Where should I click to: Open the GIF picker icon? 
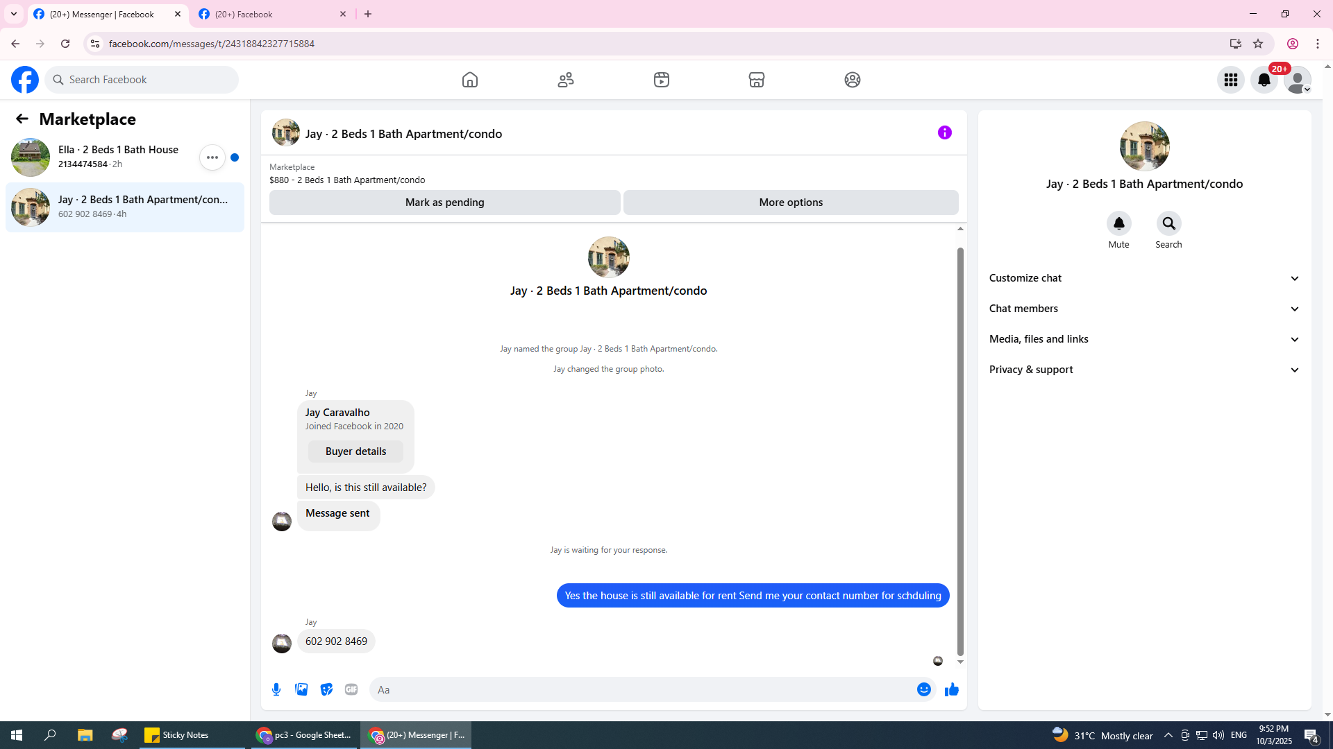351,689
